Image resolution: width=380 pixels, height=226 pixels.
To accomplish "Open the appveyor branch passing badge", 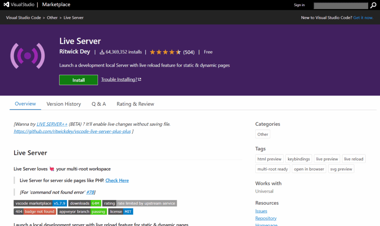I will click(82, 212).
